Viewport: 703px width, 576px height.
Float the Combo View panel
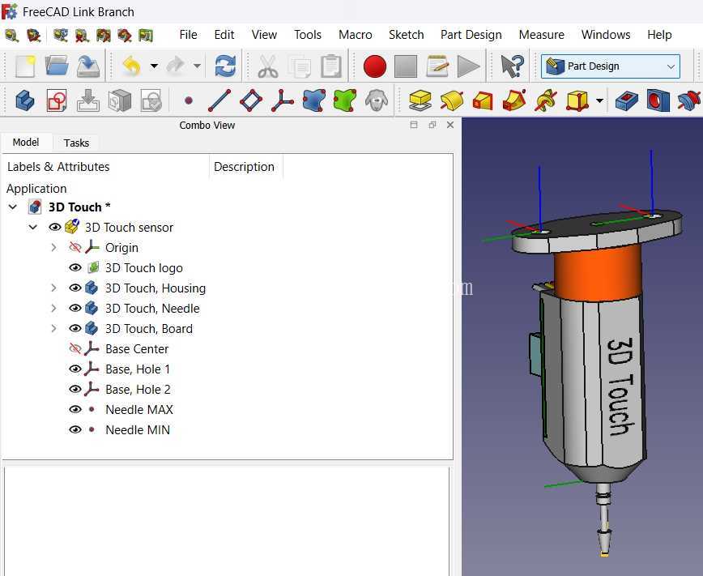(x=432, y=125)
